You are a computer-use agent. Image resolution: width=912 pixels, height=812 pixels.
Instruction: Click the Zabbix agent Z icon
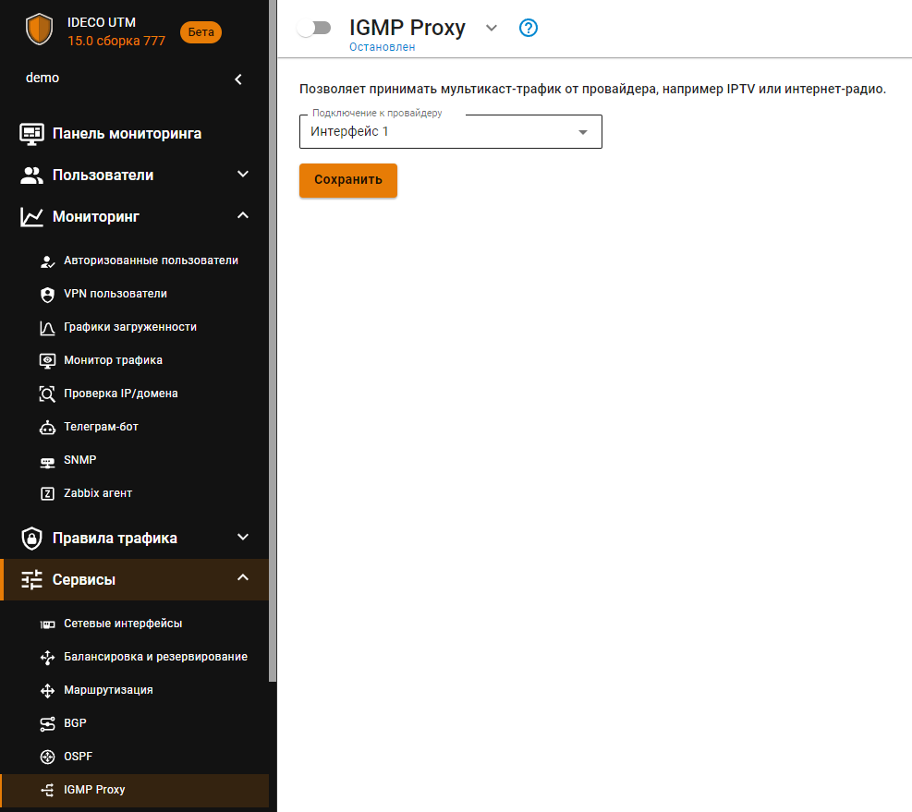point(48,493)
